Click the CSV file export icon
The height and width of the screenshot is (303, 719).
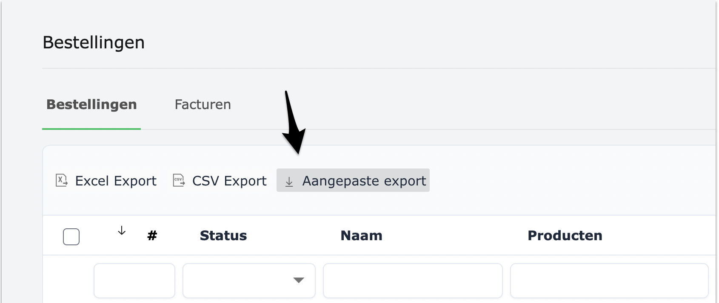pyautogui.click(x=179, y=180)
